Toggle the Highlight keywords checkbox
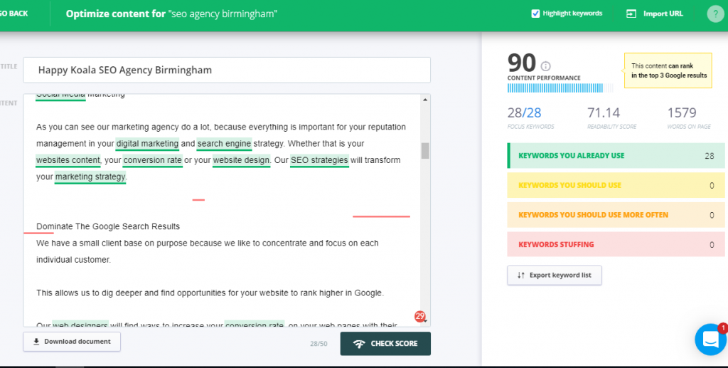 pos(536,14)
